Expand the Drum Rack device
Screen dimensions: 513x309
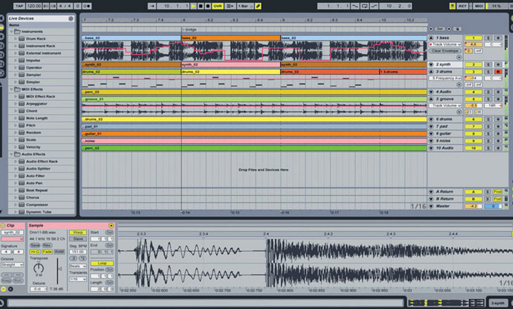coord(15,39)
